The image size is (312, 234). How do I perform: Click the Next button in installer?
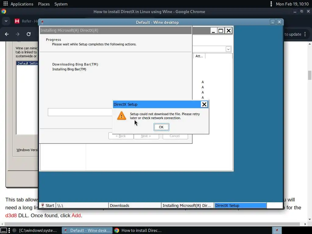tap(146, 136)
